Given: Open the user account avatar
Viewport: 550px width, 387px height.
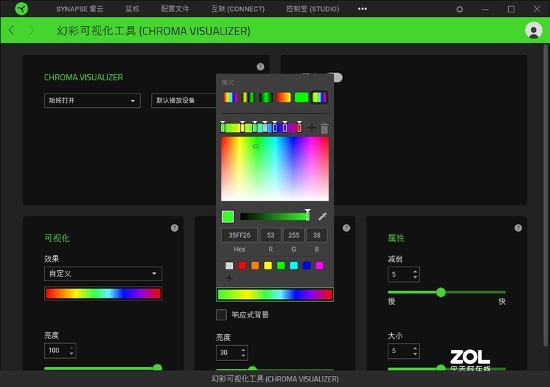Looking at the screenshot, I should (533, 30).
